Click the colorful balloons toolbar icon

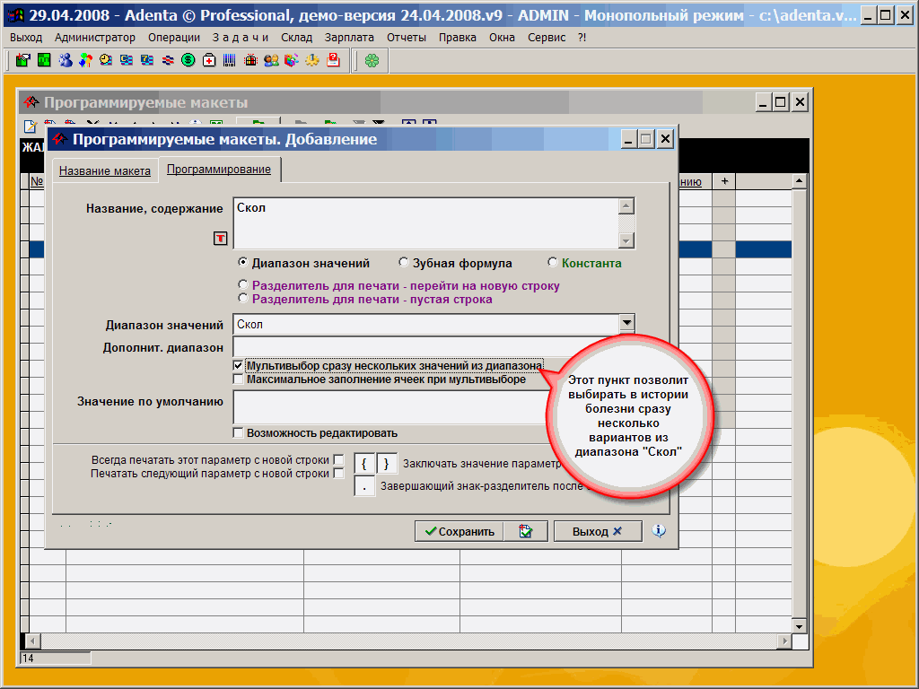point(85,60)
